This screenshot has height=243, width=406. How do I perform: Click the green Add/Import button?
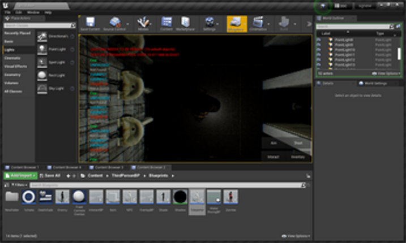[21, 176]
